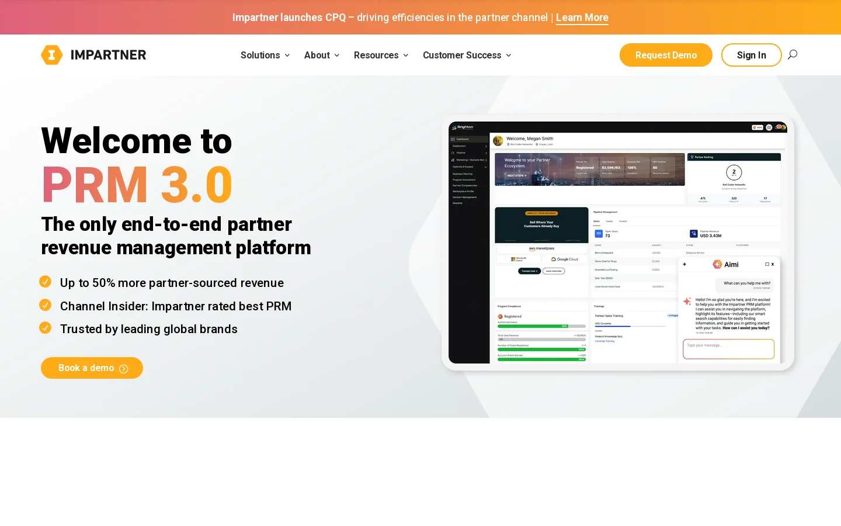This screenshot has height=526, width=841.
Task: Click the checkmark beside 'Channel Insider' line
Action: [45, 305]
